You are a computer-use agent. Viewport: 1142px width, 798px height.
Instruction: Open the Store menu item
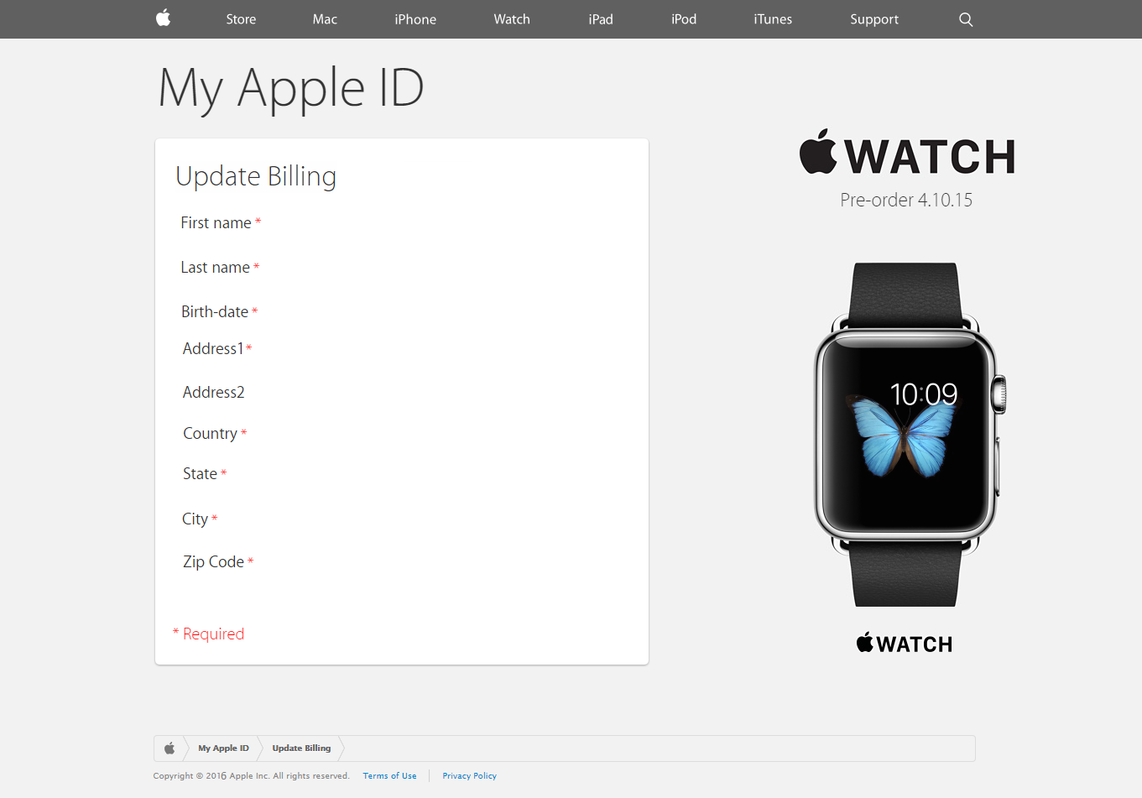tap(241, 19)
